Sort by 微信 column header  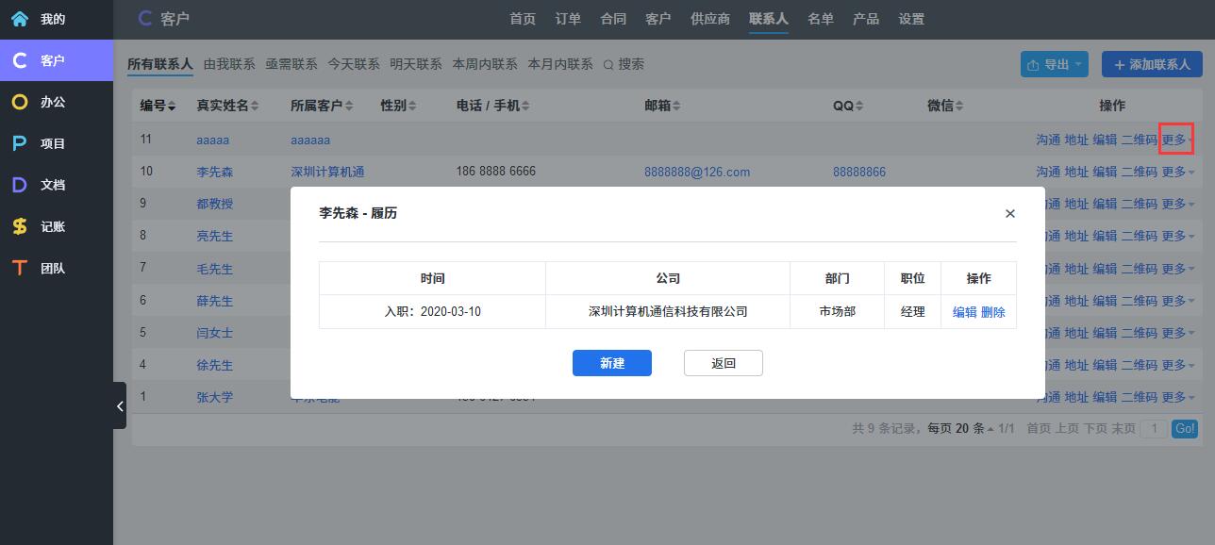point(945,106)
